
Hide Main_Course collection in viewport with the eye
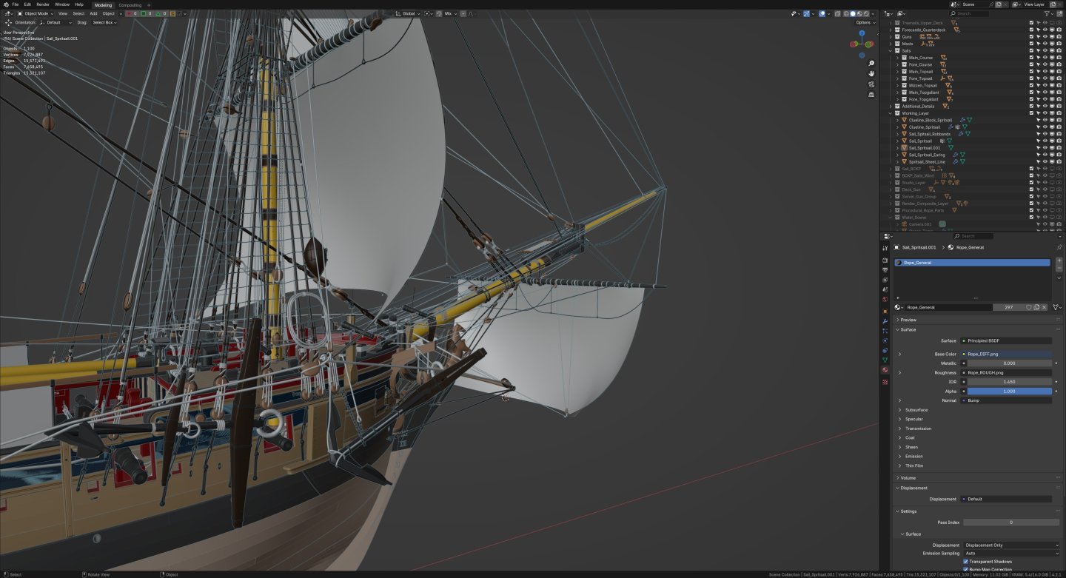point(1045,58)
